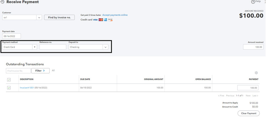Click the Find Invoice No. search box
266x118 pixels.
pos(18,71)
